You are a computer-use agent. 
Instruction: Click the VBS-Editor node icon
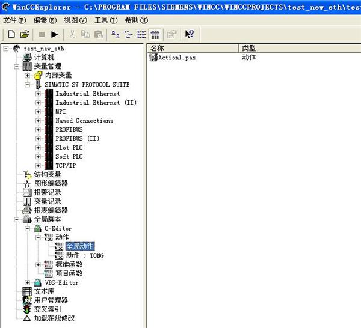(37, 282)
